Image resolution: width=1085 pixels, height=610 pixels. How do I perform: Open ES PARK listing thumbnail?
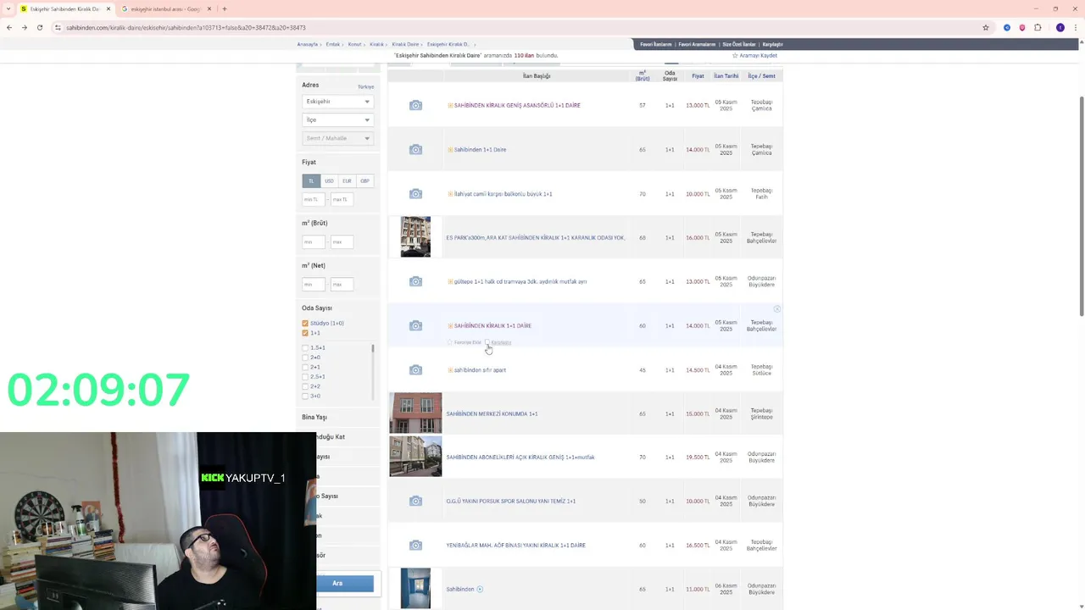pos(415,236)
